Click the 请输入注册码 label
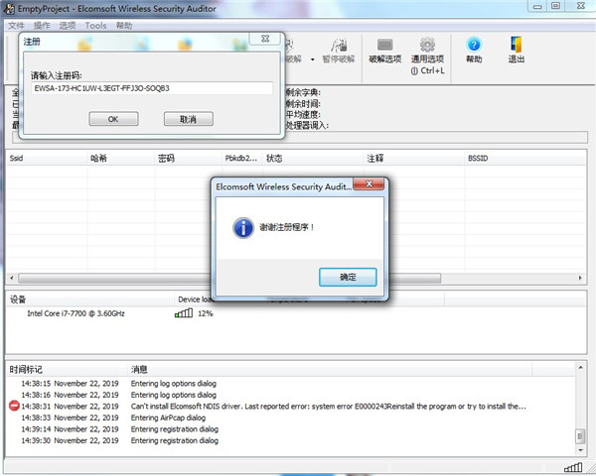Viewport: 596px width, 476px height. pos(57,75)
